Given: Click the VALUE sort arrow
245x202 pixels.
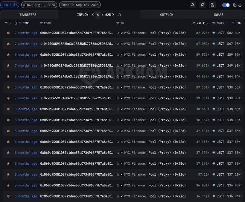Looking at the screenshot, I should point(208,23).
